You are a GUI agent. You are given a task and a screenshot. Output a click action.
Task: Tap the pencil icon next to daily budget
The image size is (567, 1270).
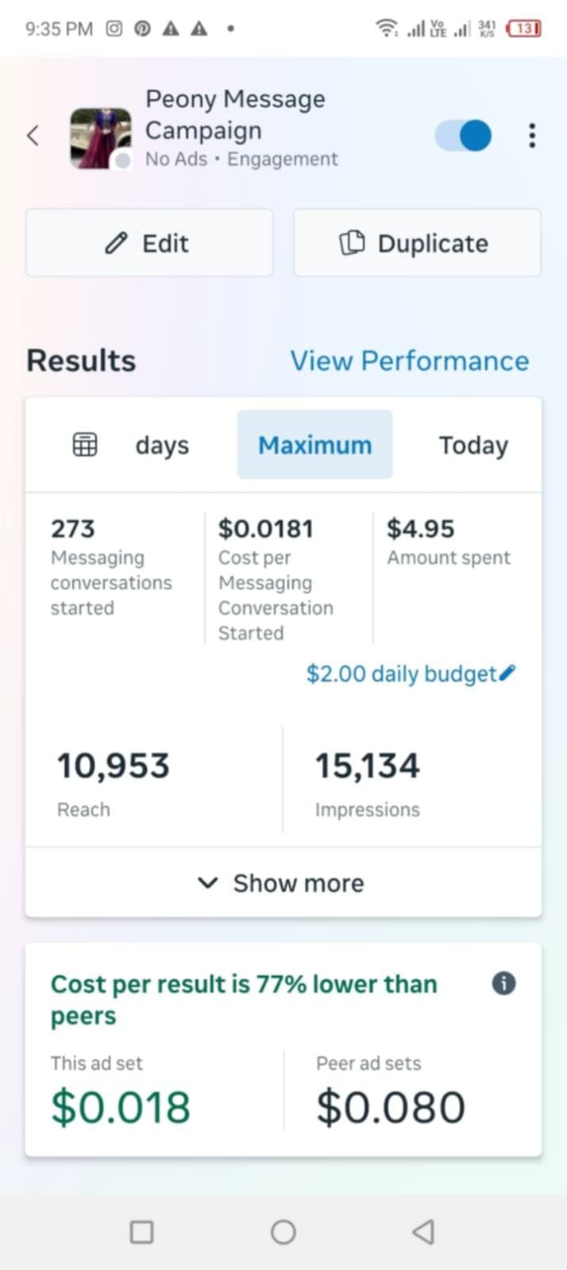tap(509, 673)
